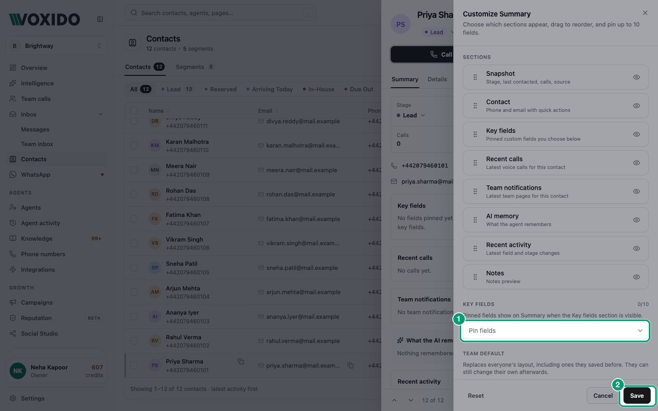Switch to the Segments tab

coord(195,67)
